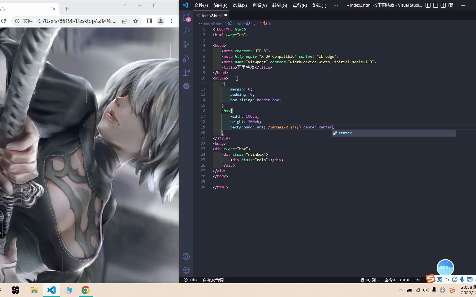Toggle Chrome side panel button
This screenshot has width=476, height=297.
pos(149,21)
